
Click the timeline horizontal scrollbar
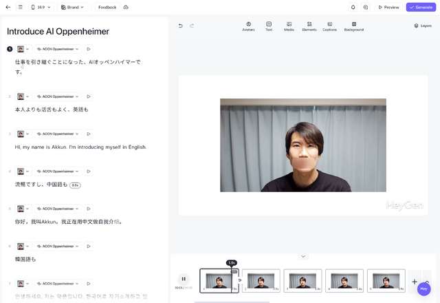point(232,302)
